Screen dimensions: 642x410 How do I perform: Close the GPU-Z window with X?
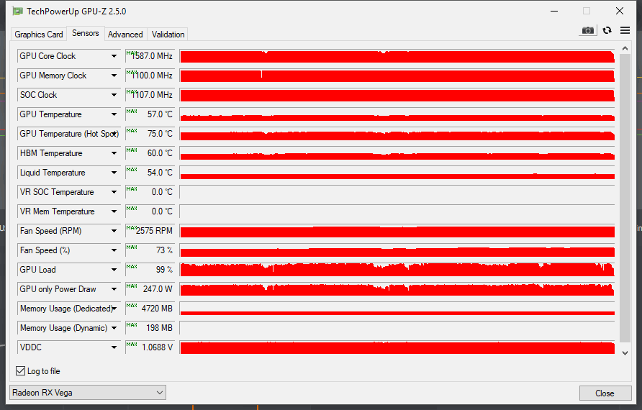tap(620, 11)
